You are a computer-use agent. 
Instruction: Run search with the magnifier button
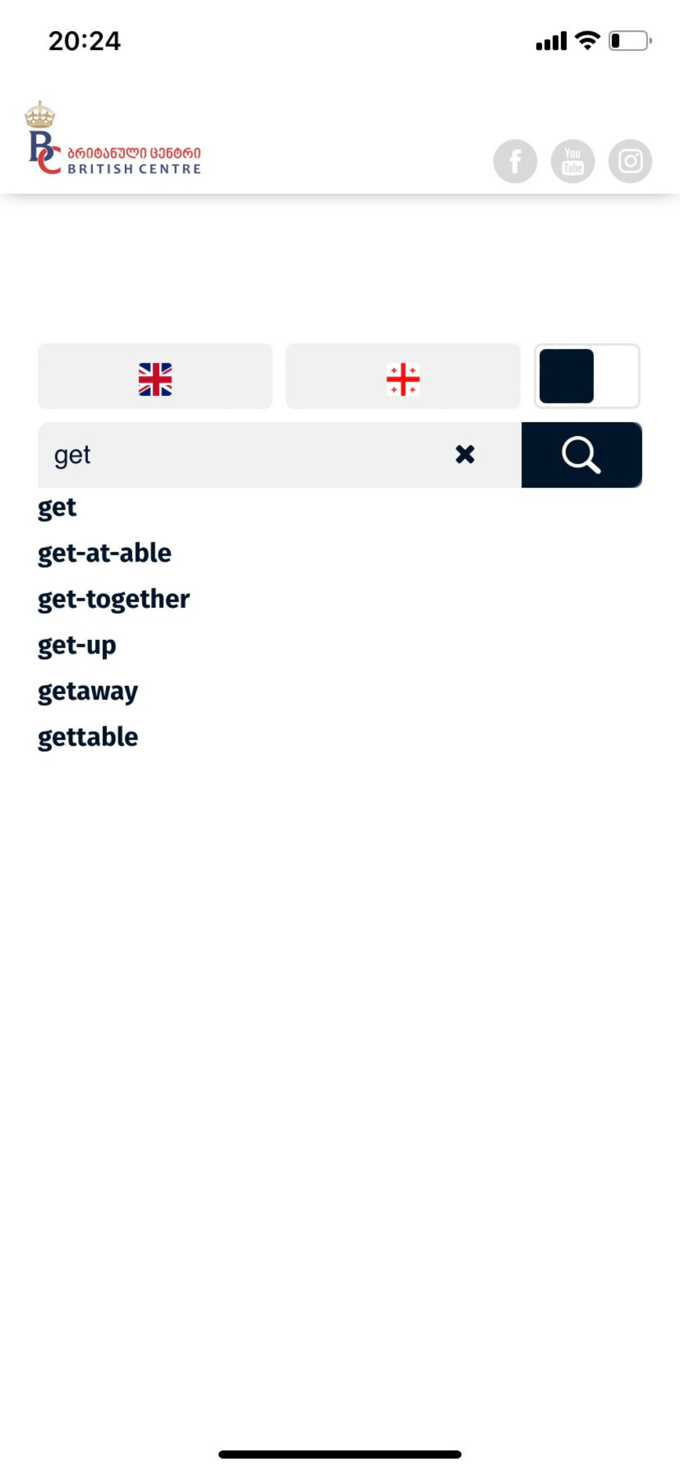click(x=582, y=455)
